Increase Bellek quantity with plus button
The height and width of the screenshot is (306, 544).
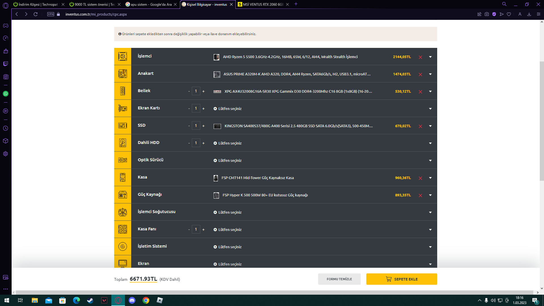point(203,91)
